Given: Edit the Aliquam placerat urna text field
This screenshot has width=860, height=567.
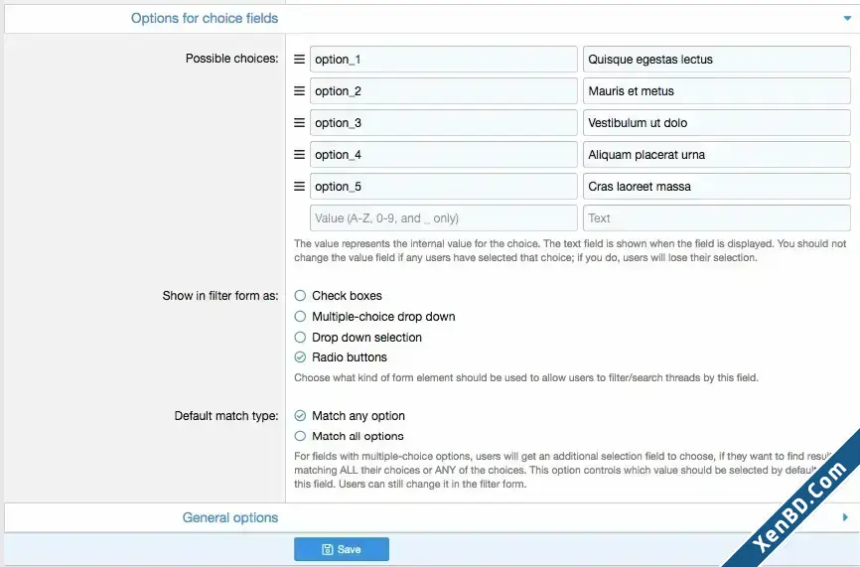Looking at the screenshot, I should point(717,155).
